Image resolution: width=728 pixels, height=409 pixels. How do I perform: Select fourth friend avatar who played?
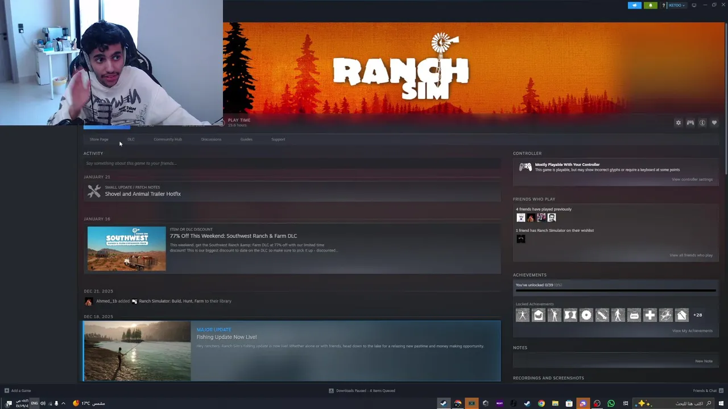pos(551,218)
